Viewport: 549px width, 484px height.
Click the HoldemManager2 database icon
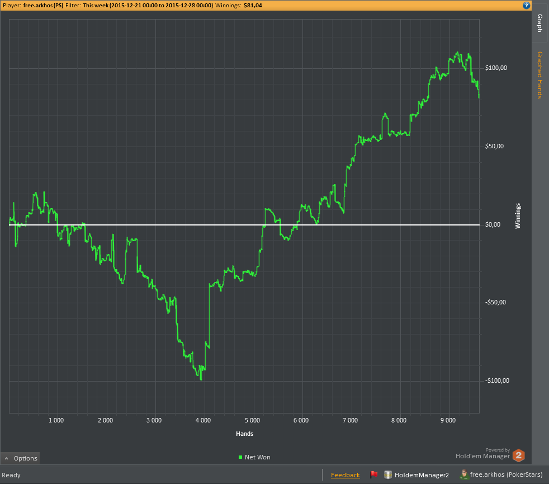387,474
